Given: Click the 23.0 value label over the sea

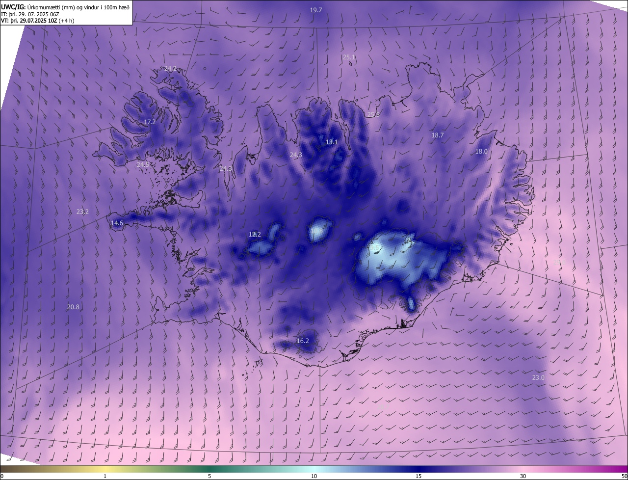Looking at the screenshot, I should 538,378.
